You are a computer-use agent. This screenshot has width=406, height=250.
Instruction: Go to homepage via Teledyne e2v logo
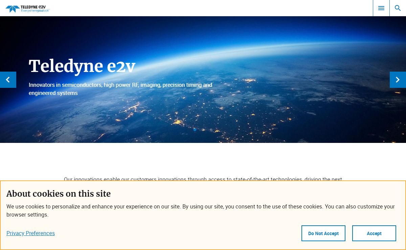[27, 9]
